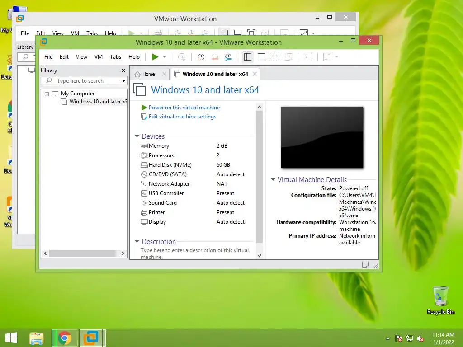
Task: Open the snapshot manager wrench clock icon
Action: (228, 57)
